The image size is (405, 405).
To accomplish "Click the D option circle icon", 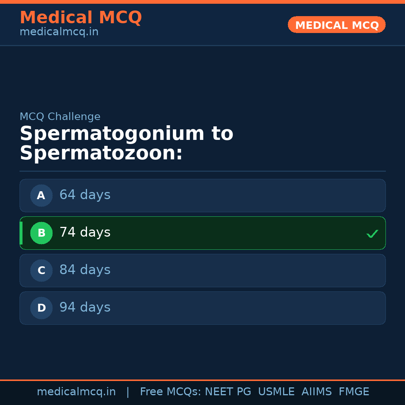I will (x=41, y=308).
